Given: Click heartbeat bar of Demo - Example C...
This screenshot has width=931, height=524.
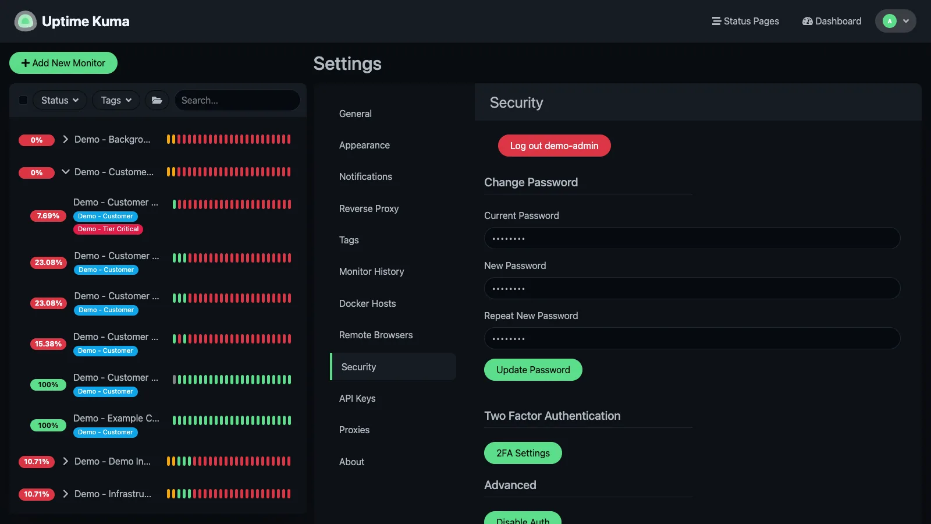Looking at the screenshot, I should (232, 420).
